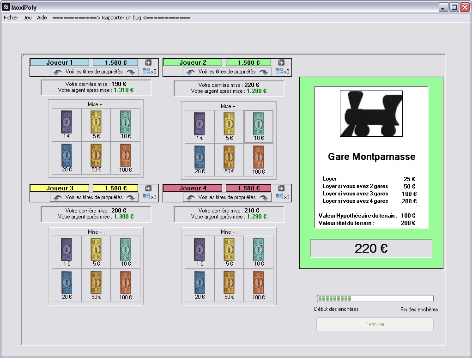
Task: Add 20 € bill to Joueur 1 bid
Action: click(x=67, y=158)
